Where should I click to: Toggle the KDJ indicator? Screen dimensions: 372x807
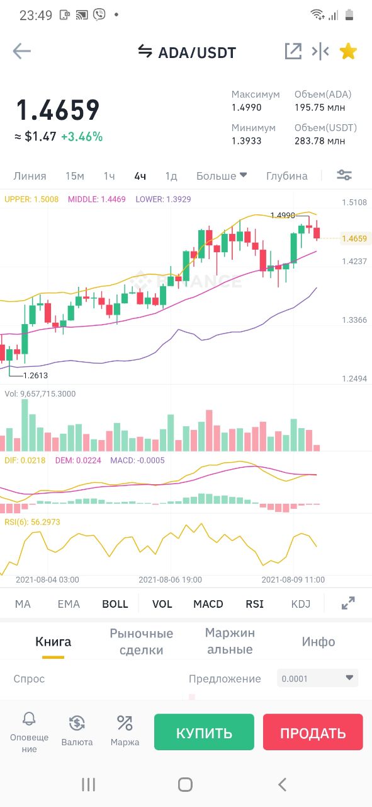(301, 604)
